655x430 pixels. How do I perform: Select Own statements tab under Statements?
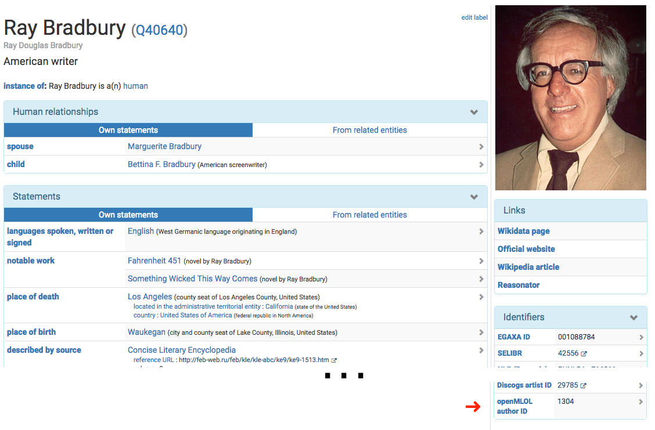pos(128,215)
